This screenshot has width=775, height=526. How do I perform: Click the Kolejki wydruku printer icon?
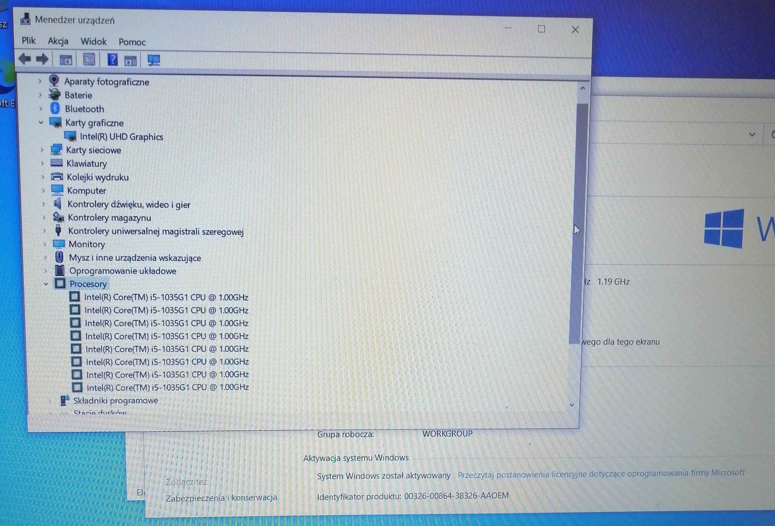57,176
